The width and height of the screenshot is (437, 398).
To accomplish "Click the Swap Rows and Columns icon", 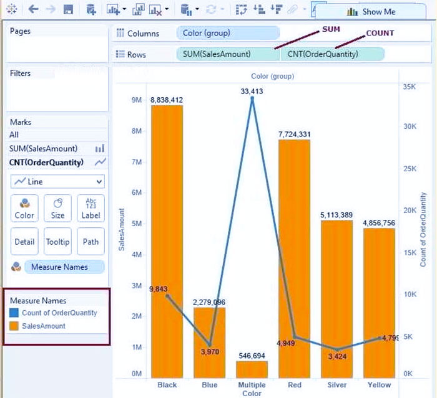I will (242, 9).
